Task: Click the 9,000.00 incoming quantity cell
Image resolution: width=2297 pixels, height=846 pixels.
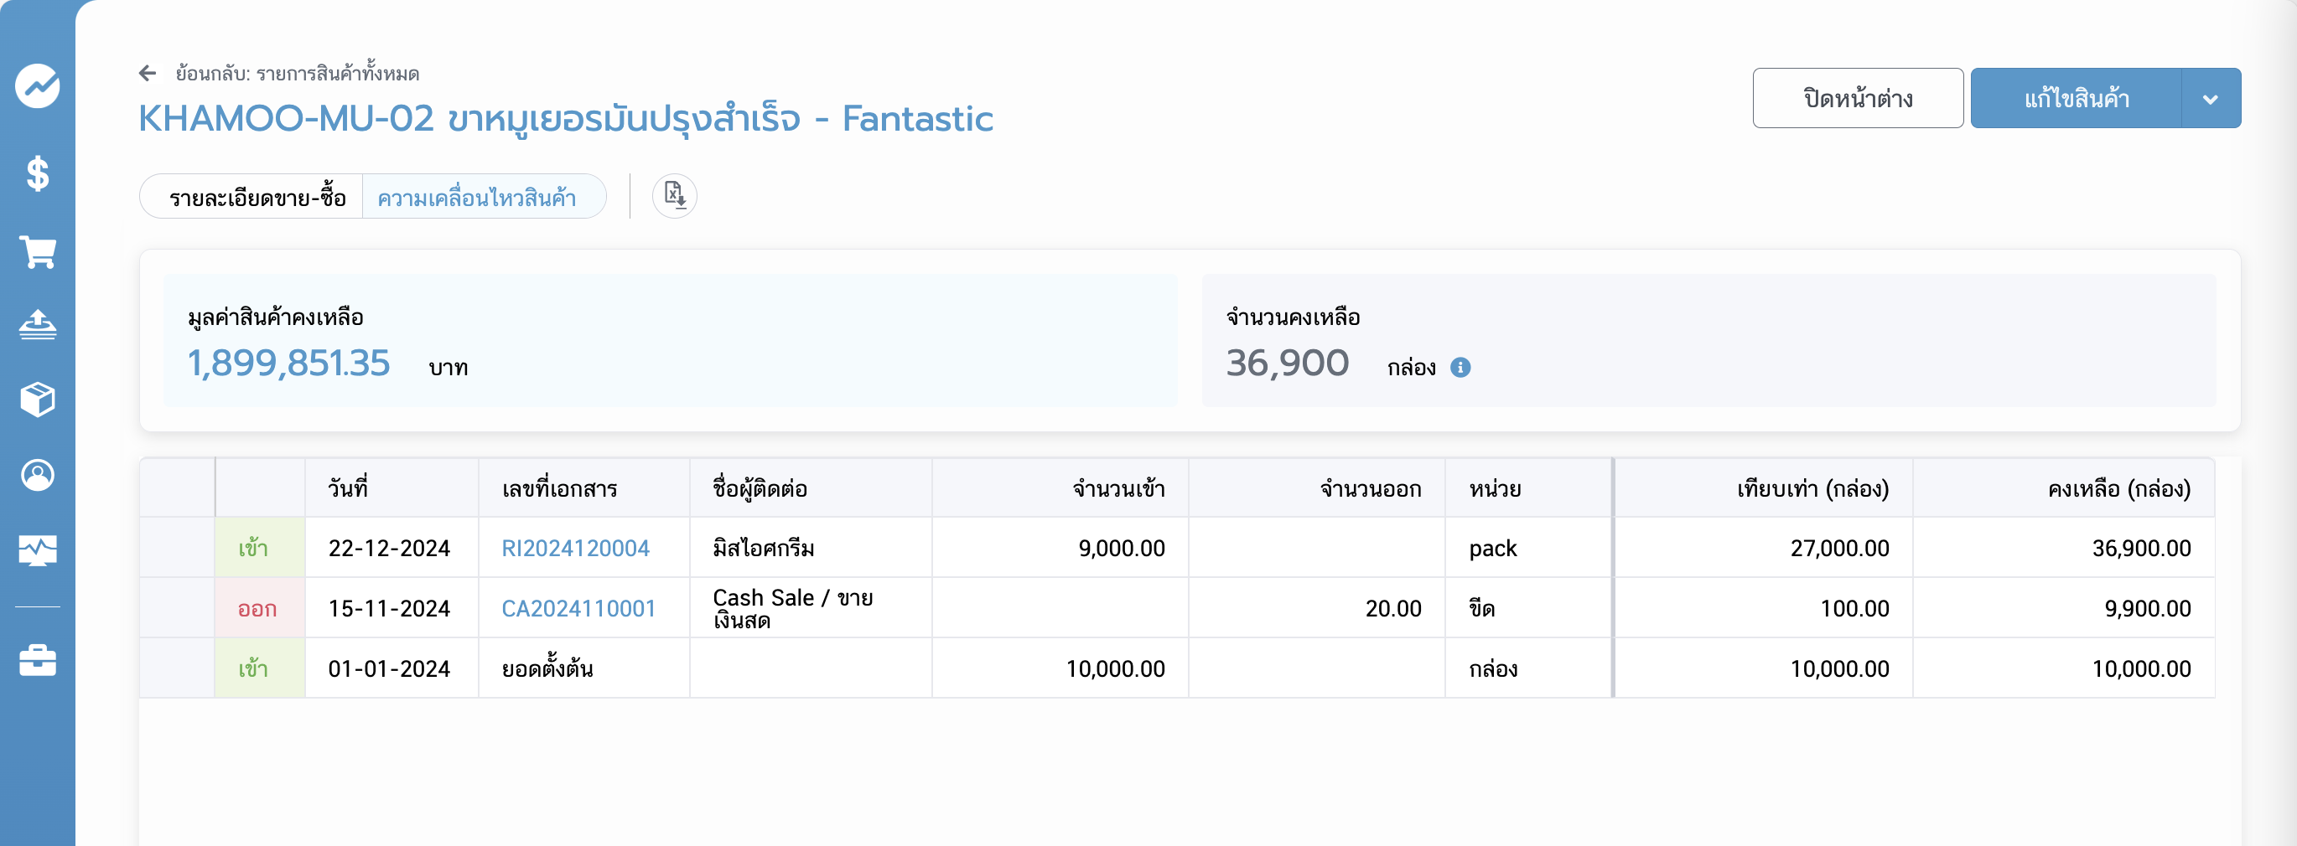Action: coord(1060,548)
